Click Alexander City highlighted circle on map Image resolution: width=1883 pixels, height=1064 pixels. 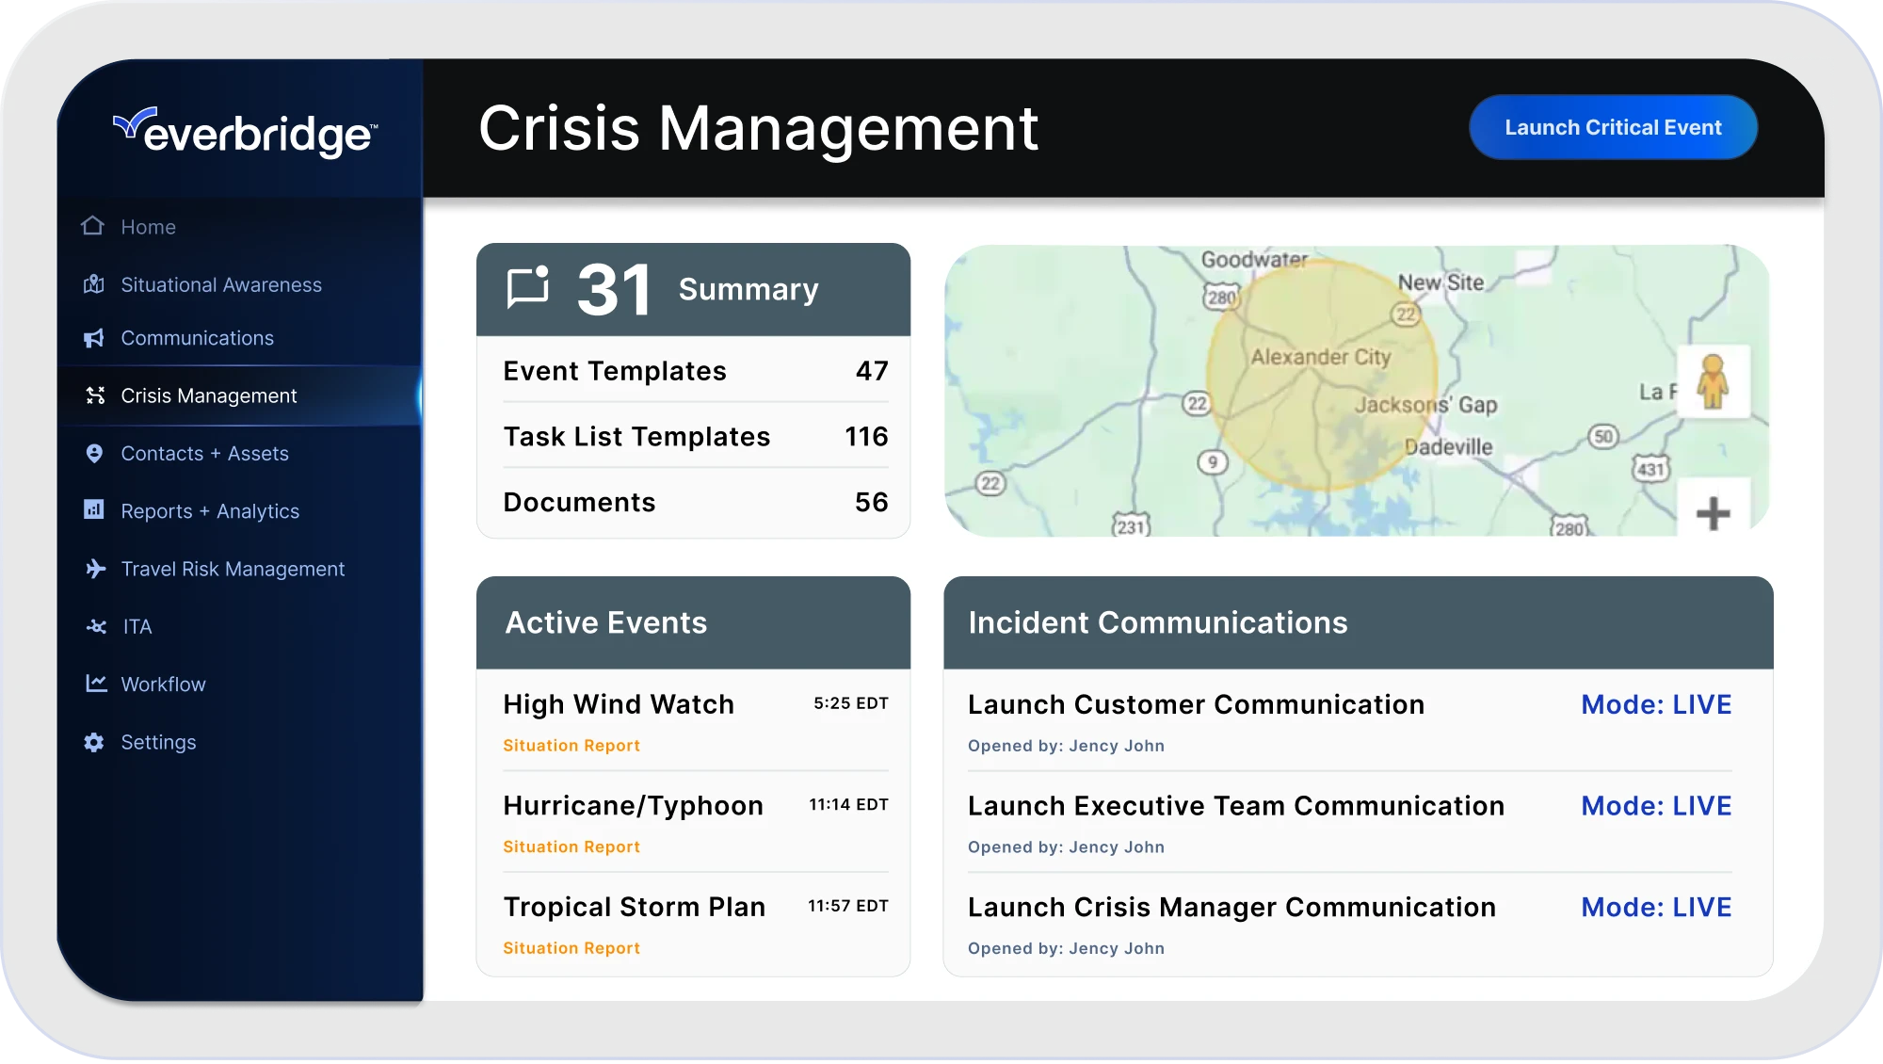[1322, 375]
